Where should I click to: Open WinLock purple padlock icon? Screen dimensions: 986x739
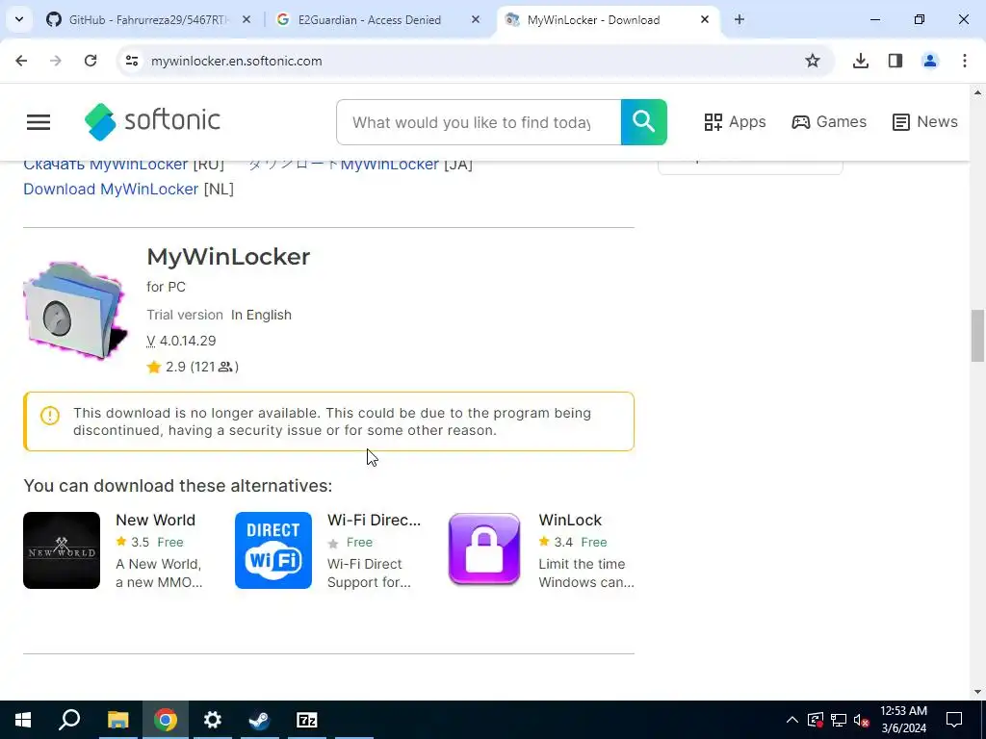(484, 550)
